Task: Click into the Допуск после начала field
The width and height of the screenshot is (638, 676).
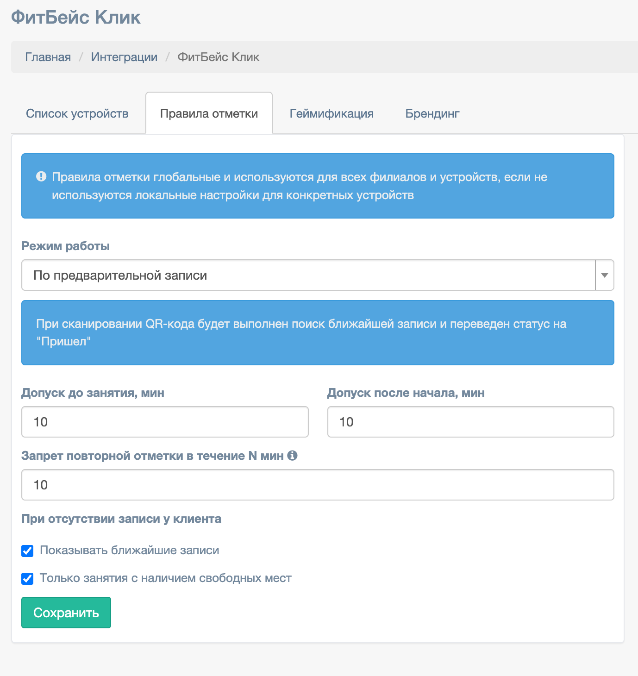Action: pos(470,422)
